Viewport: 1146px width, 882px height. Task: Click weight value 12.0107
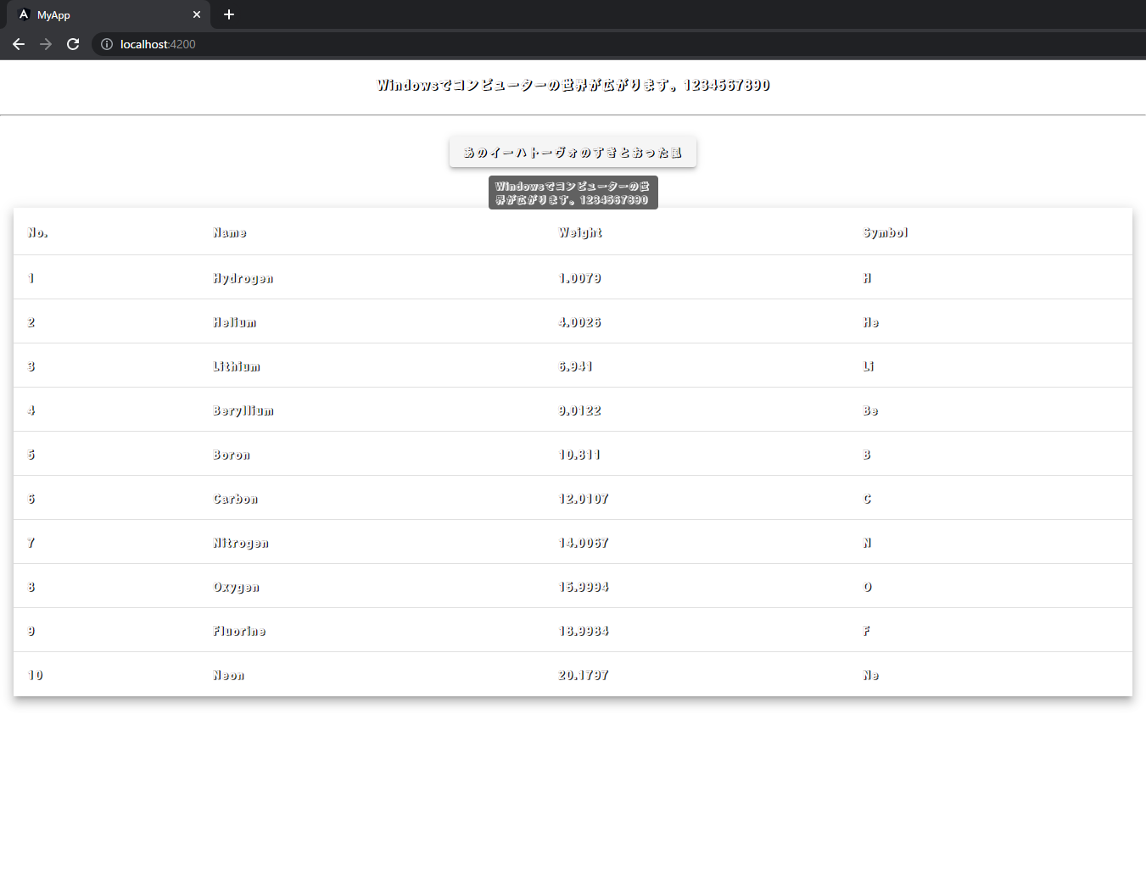click(x=584, y=499)
